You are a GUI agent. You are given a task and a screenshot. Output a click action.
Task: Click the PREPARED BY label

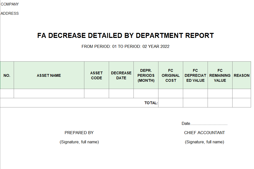(79, 133)
